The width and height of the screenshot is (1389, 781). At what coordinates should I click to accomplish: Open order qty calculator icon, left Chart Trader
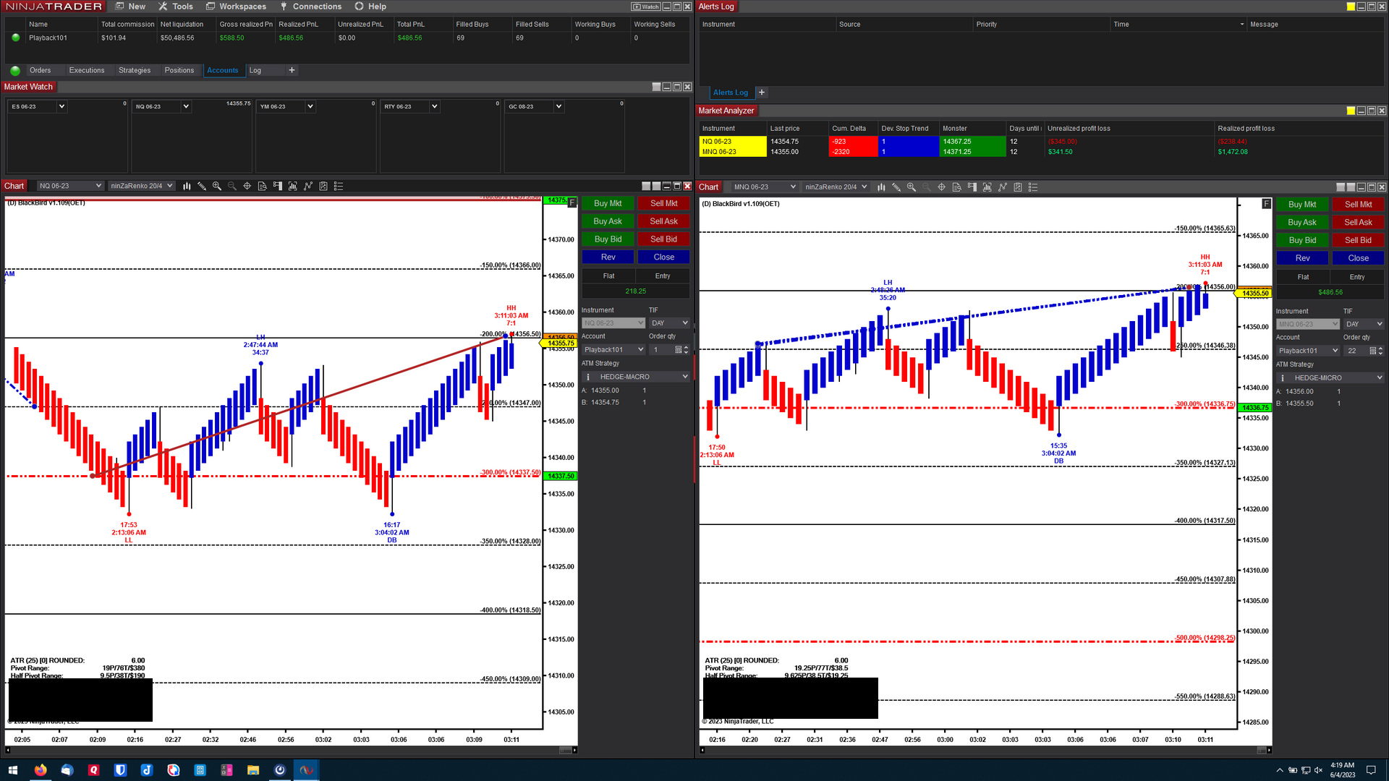pyautogui.click(x=679, y=350)
